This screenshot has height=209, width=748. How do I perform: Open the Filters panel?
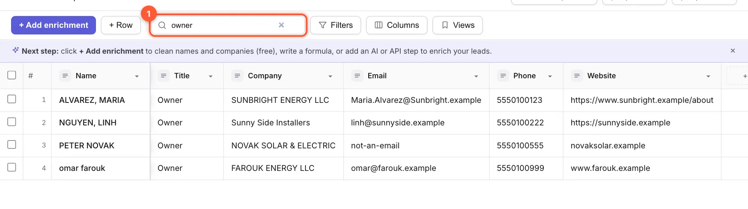[335, 25]
